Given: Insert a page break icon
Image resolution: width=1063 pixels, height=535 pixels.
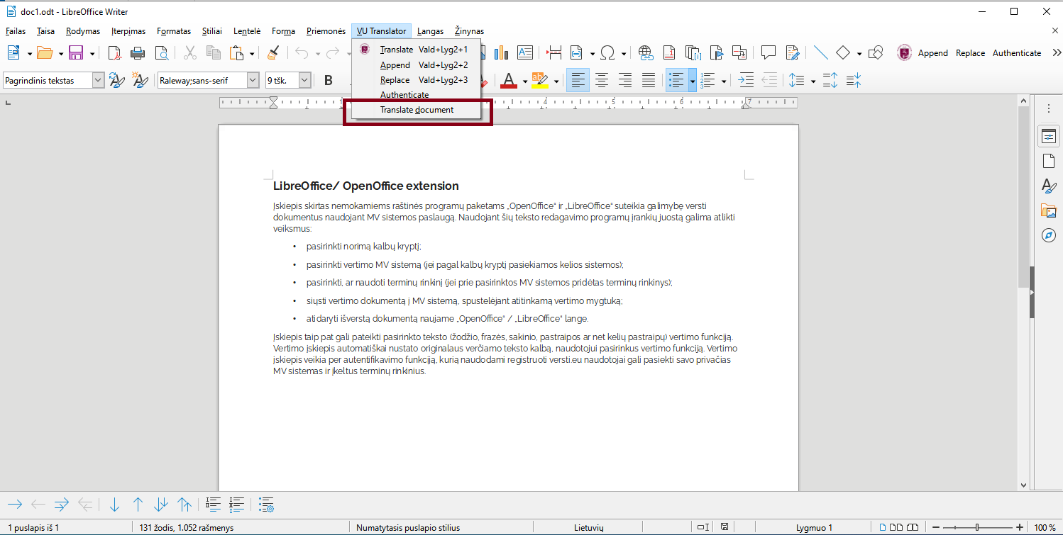Looking at the screenshot, I should point(553,52).
